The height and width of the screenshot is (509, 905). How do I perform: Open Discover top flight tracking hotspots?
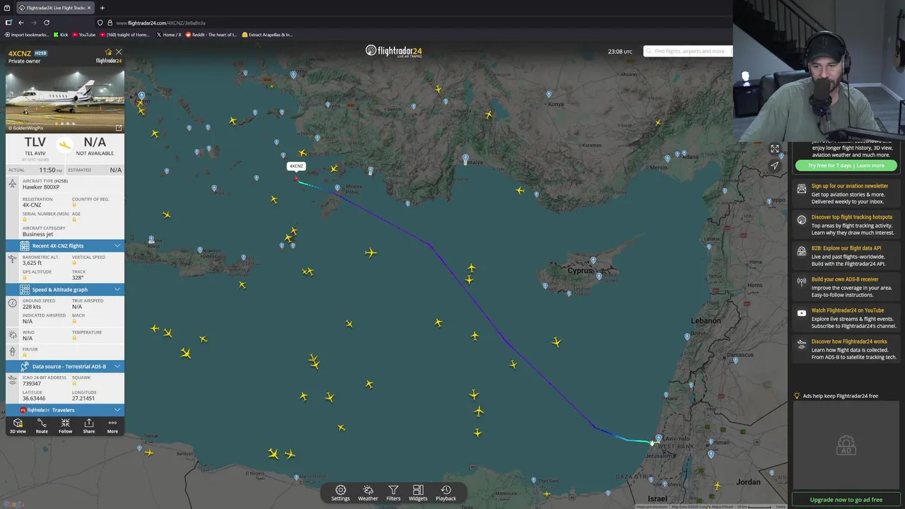point(853,217)
